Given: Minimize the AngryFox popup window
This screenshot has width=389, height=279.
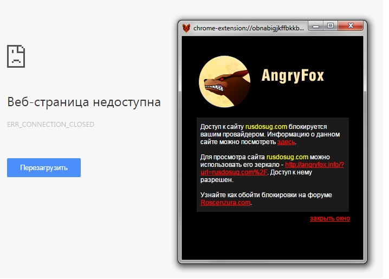Looking at the screenshot, I should point(315,26).
